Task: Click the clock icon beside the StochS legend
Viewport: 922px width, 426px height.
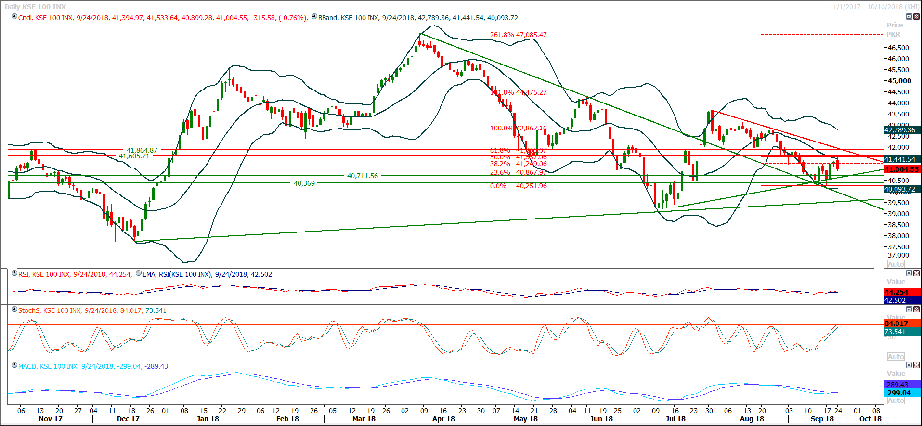Action: (14, 310)
